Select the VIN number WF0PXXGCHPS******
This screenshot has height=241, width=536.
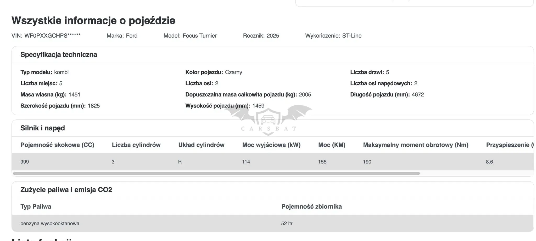[x=52, y=36]
